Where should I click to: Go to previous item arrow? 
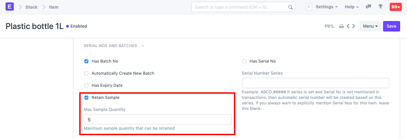pos(348,26)
